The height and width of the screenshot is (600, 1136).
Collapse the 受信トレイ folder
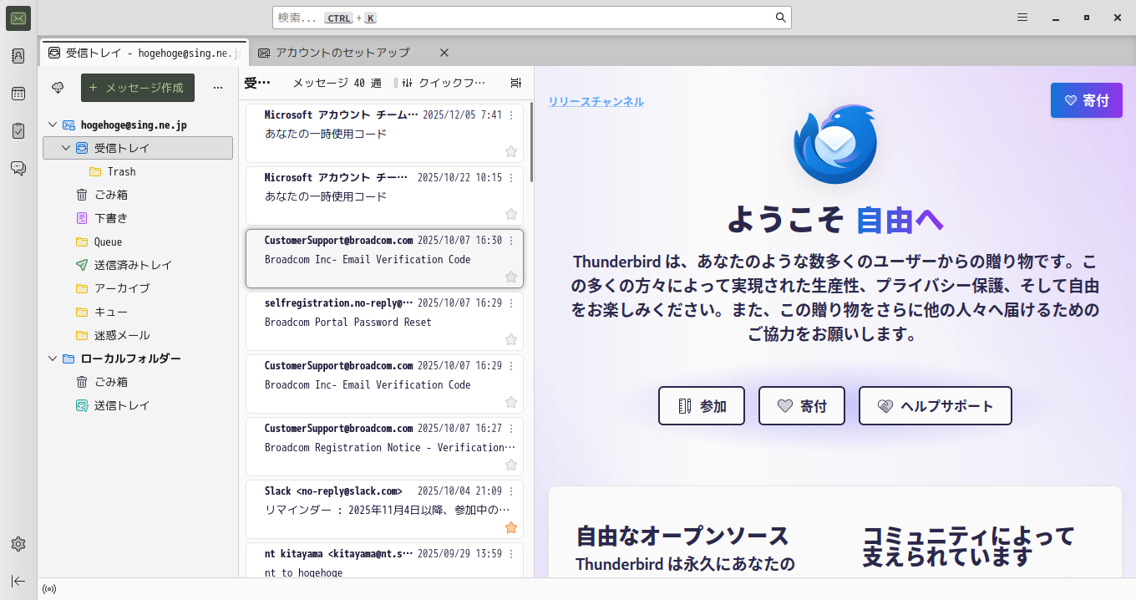click(x=66, y=148)
